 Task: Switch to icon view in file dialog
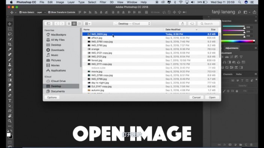point(69,24)
